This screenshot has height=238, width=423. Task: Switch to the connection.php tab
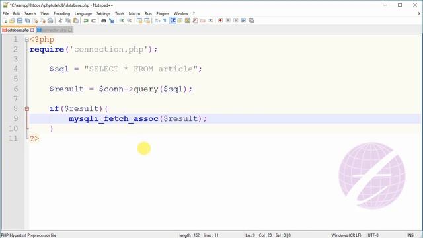(54, 30)
